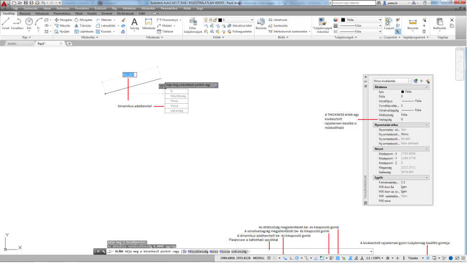Click the black Szín swatch in properties
Screen dimensions: 467x263
pos(402,92)
